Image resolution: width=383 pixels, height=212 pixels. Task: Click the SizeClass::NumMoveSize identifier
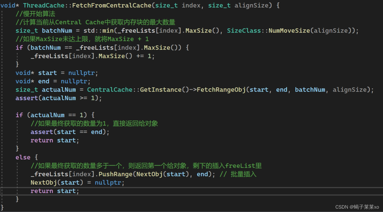point(270,31)
